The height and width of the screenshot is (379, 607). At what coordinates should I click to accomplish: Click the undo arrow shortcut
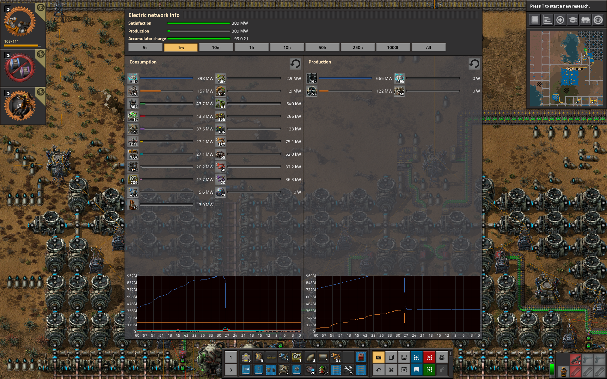click(x=378, y=370)
